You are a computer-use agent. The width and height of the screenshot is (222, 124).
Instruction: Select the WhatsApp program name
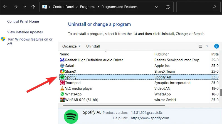(73, 94)
